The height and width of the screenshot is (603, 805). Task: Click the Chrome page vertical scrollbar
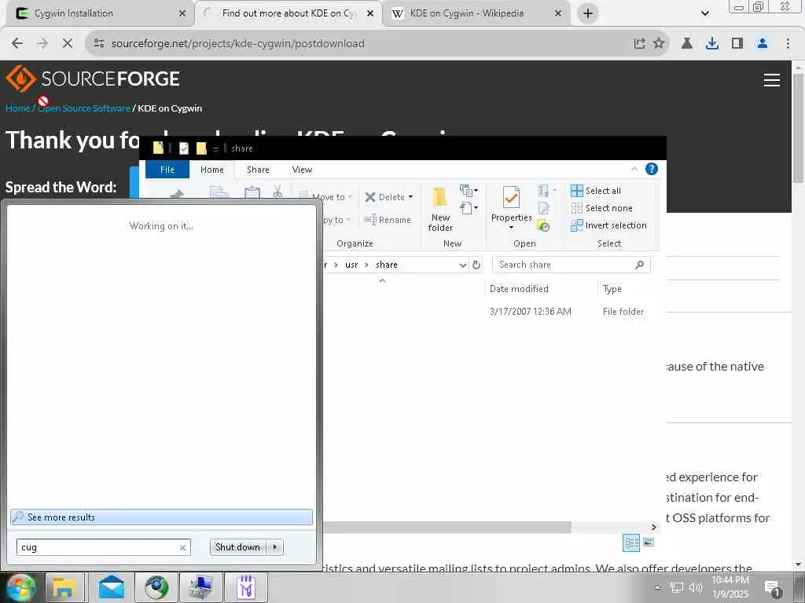(x=798, y=128)
